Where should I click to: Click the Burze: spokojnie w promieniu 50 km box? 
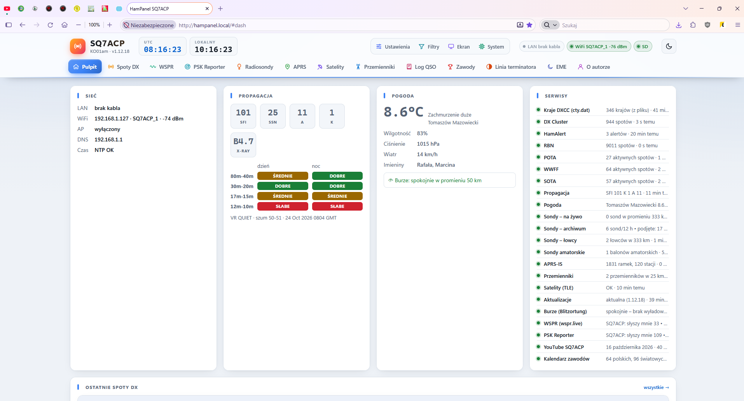pyautogui.click(x=450, y=180)
